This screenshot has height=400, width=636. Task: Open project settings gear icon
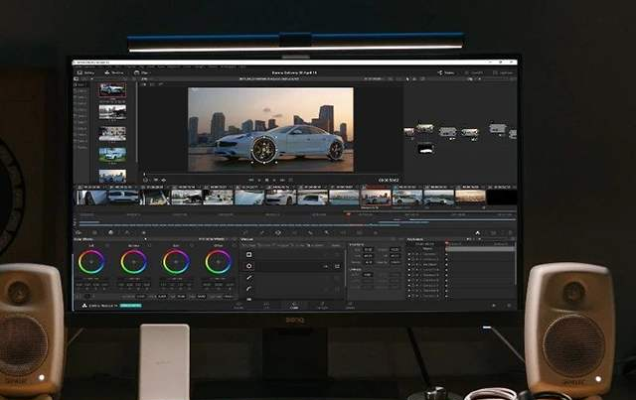coord(509,305)
